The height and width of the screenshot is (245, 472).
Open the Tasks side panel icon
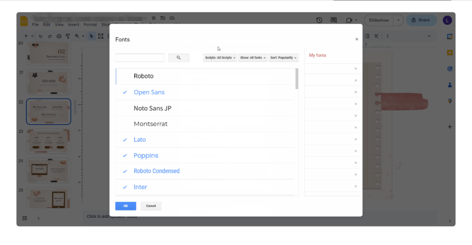(449, 69)
